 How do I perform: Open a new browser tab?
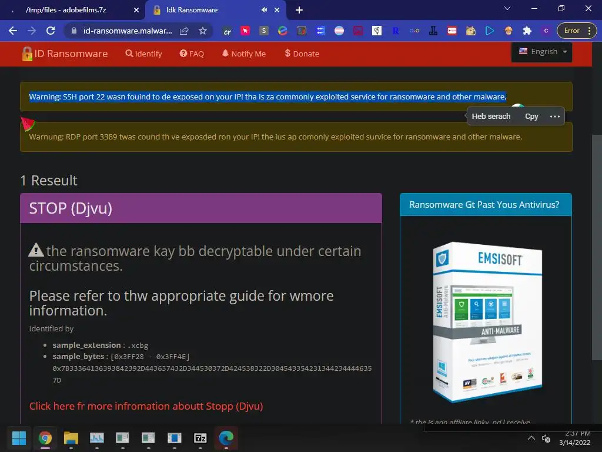pos(299,10)
